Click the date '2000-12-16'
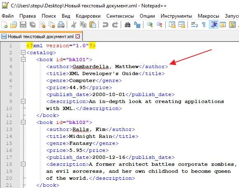239x188 pixels. point(109,157)
